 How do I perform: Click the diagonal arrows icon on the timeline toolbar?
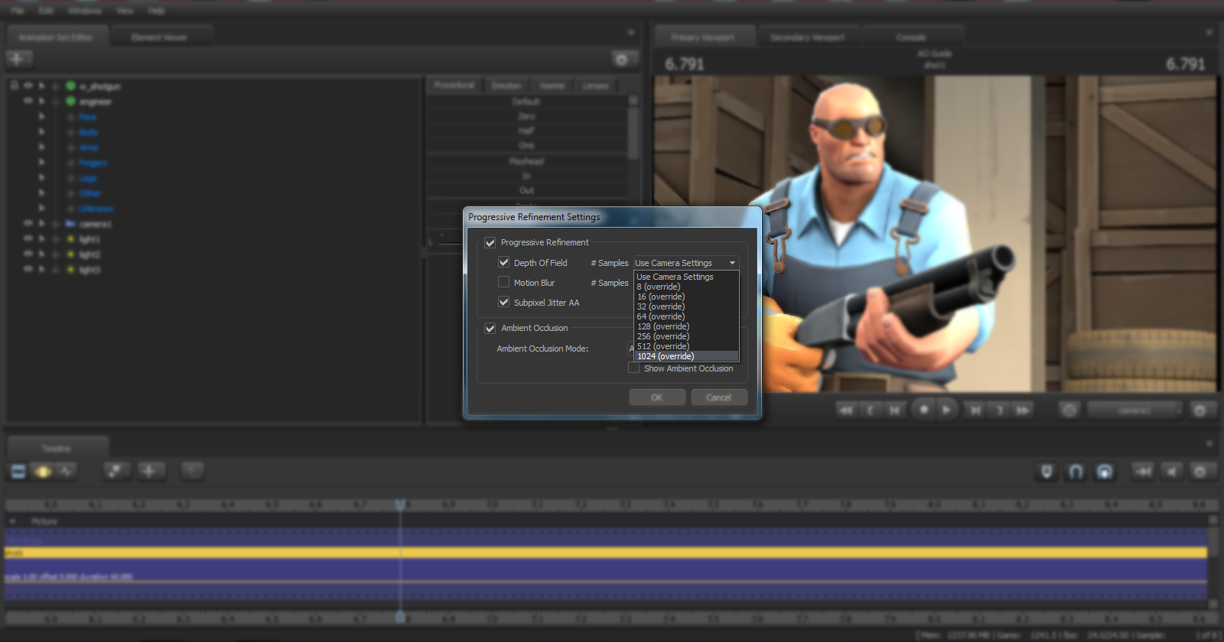pos(116,472)
